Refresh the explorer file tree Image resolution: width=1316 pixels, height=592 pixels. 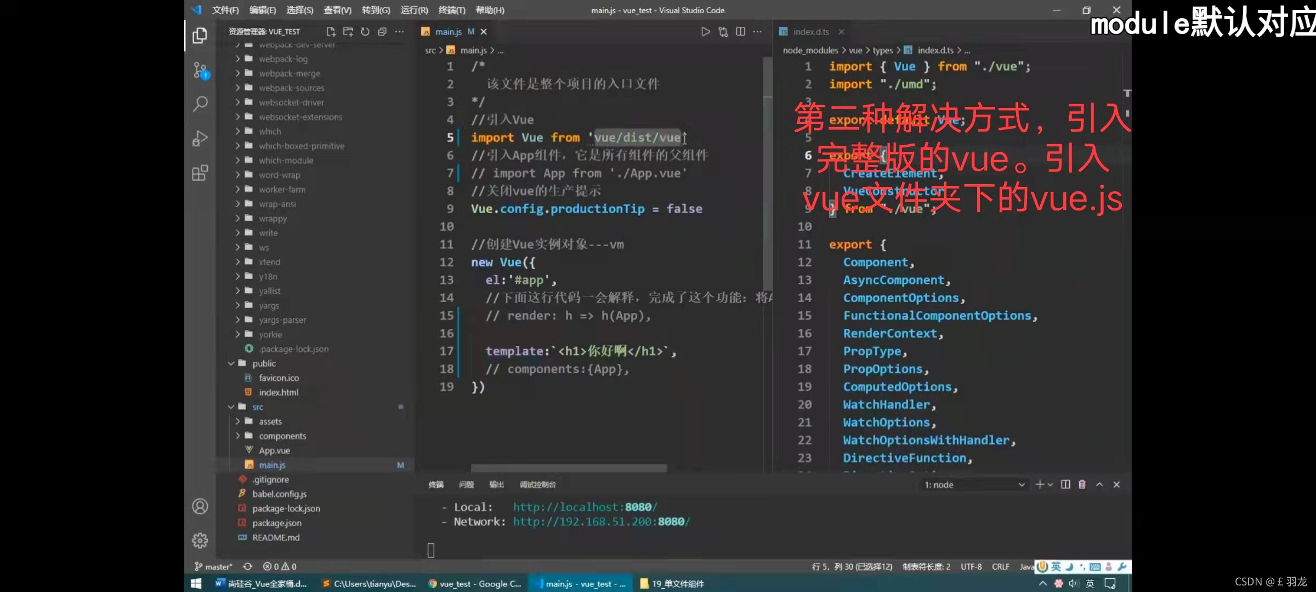coord(365,32)
